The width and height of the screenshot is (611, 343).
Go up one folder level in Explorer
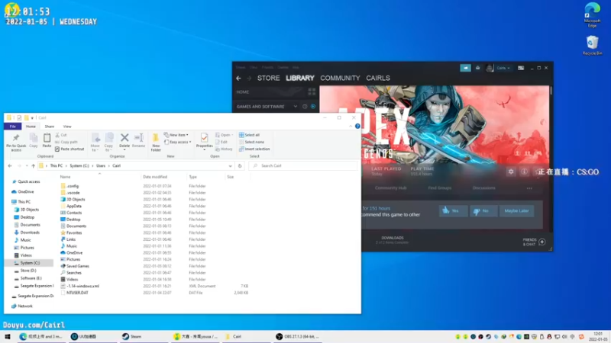[33, 165]
